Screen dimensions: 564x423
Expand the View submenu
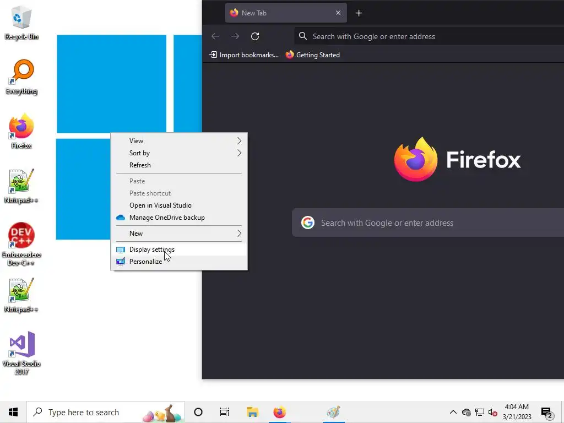[179, 140]
